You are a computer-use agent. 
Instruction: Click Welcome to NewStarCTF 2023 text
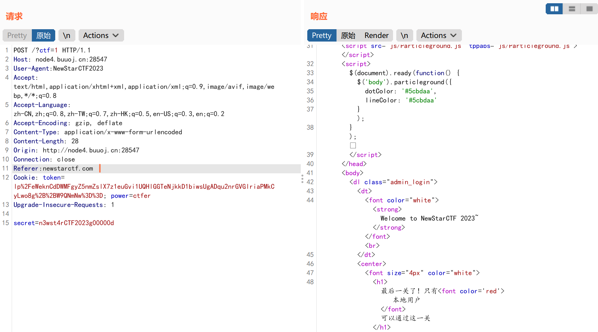coord(429,218)
